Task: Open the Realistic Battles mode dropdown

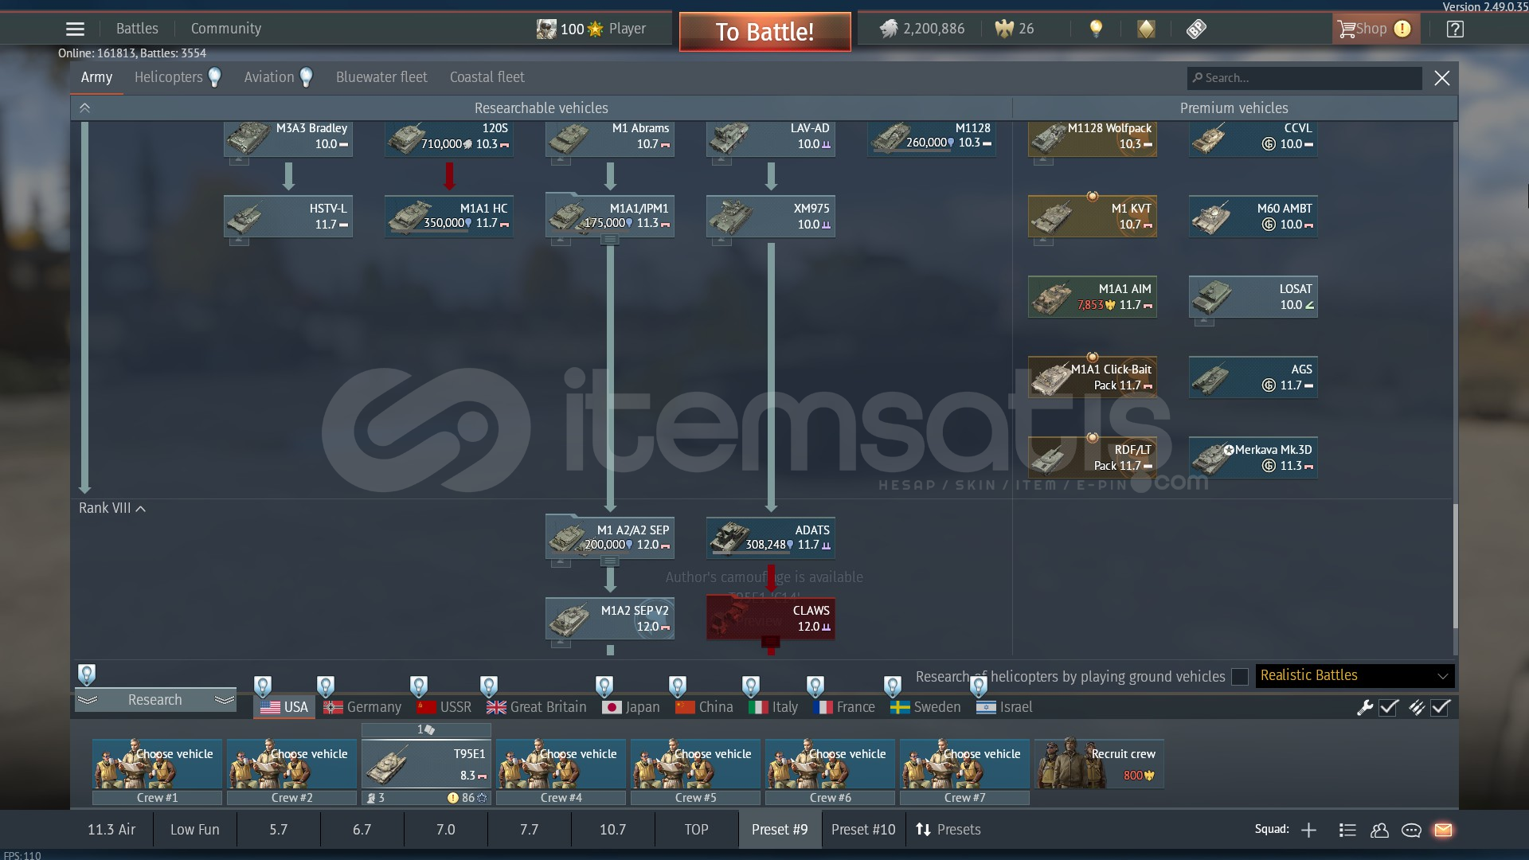Action: (x=1355, y=676)
